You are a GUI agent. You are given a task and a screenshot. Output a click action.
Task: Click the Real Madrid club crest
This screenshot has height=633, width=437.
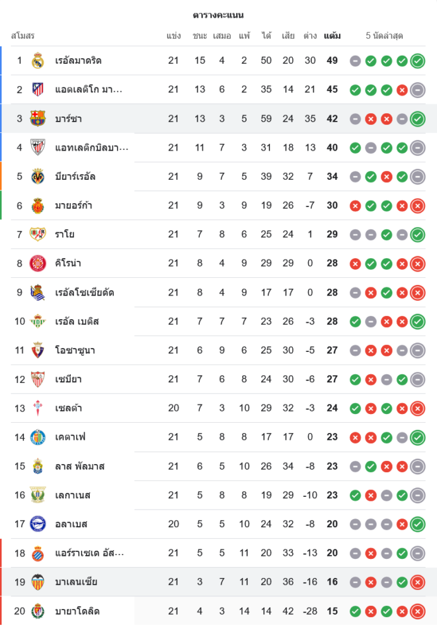(x=38, y=61)
